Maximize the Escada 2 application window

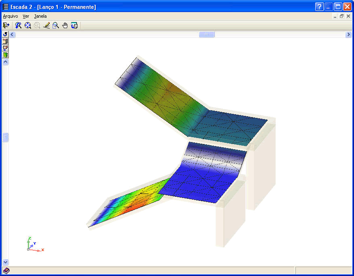pos(338,7)
